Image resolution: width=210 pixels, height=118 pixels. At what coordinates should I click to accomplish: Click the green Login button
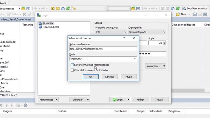118,100
